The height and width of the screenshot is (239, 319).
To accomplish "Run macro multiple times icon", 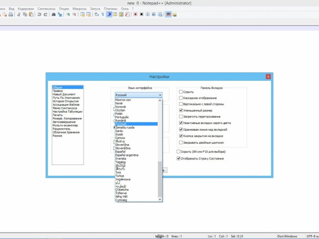I will point(154,14).
